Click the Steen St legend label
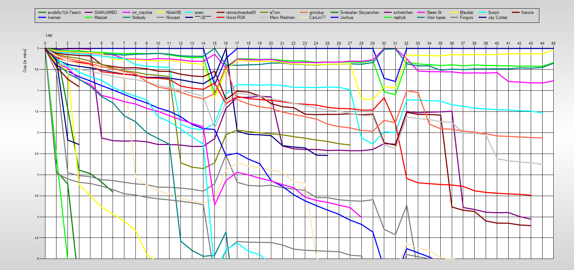This screenshot has height=270, width=574. coord(434,12)
